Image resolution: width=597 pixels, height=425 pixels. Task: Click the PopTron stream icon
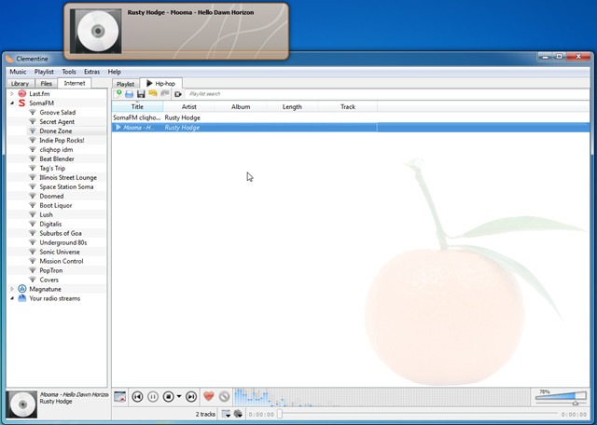(33, 270)
